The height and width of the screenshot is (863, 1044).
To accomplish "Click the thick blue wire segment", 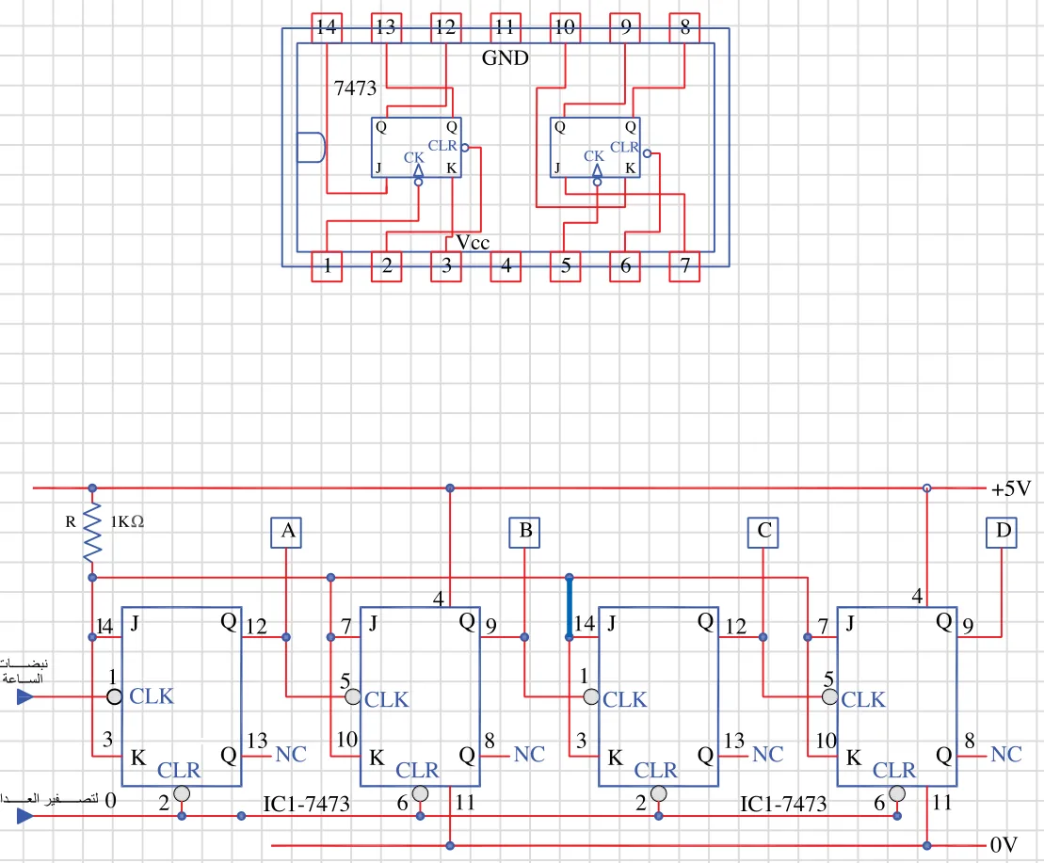I will coord(570,607).
